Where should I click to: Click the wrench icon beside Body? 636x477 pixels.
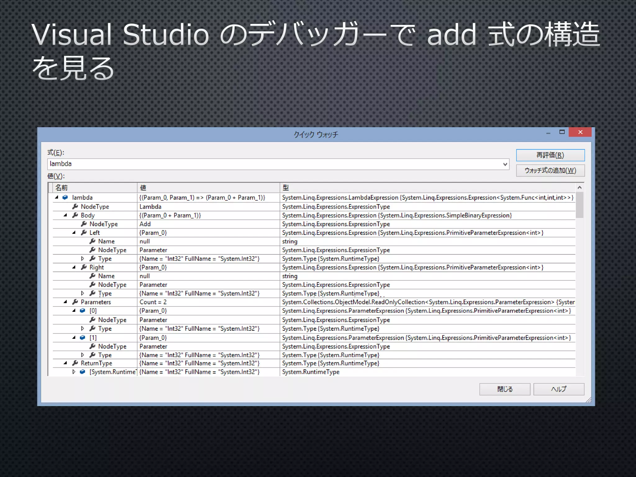pos(75,215)
